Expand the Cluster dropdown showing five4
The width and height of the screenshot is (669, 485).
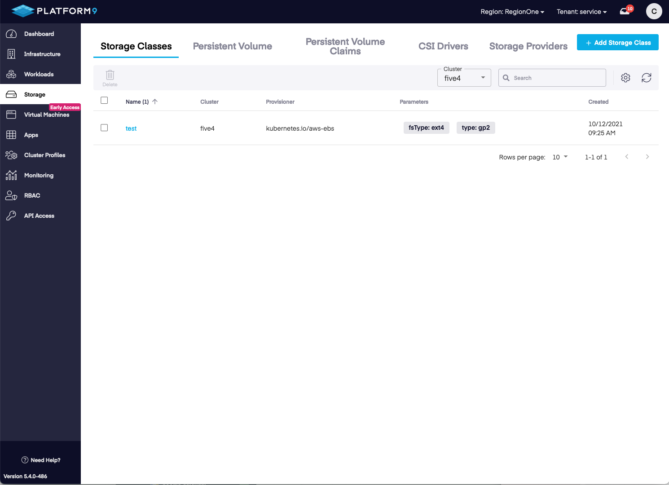464,78
